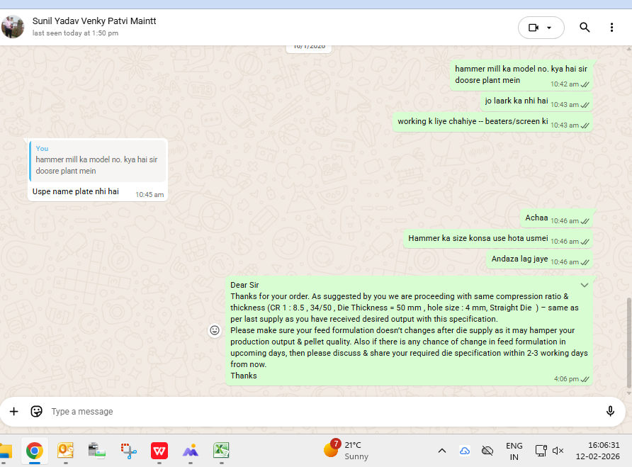The image size is (632, 467).
Task: Start a video call with the contact
Action: (534, 28)
